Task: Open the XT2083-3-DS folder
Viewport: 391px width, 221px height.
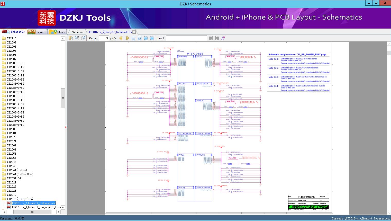Action: coord(13,117)
